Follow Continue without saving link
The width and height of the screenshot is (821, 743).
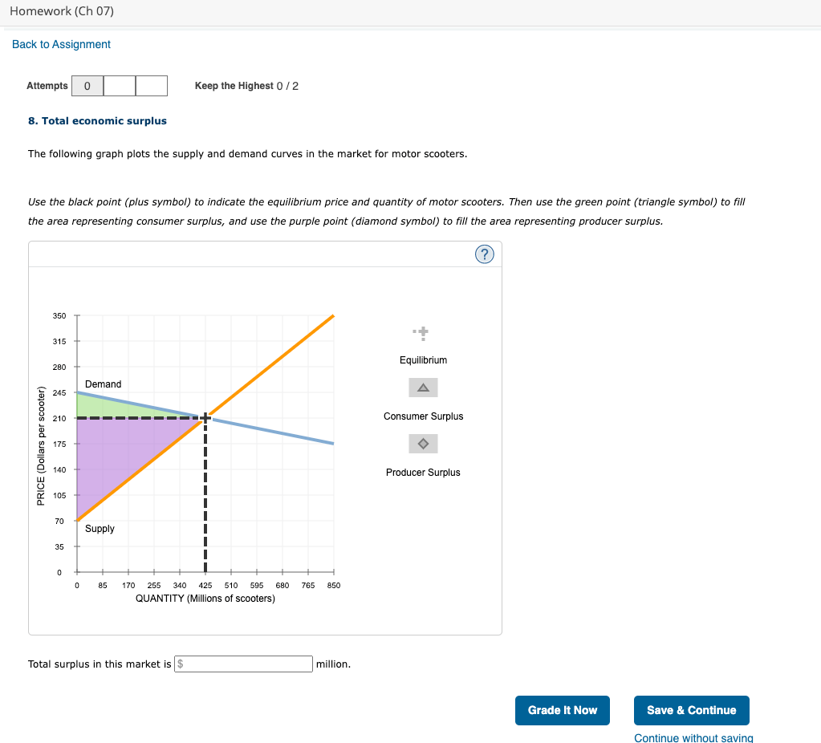tap(693, 737)
